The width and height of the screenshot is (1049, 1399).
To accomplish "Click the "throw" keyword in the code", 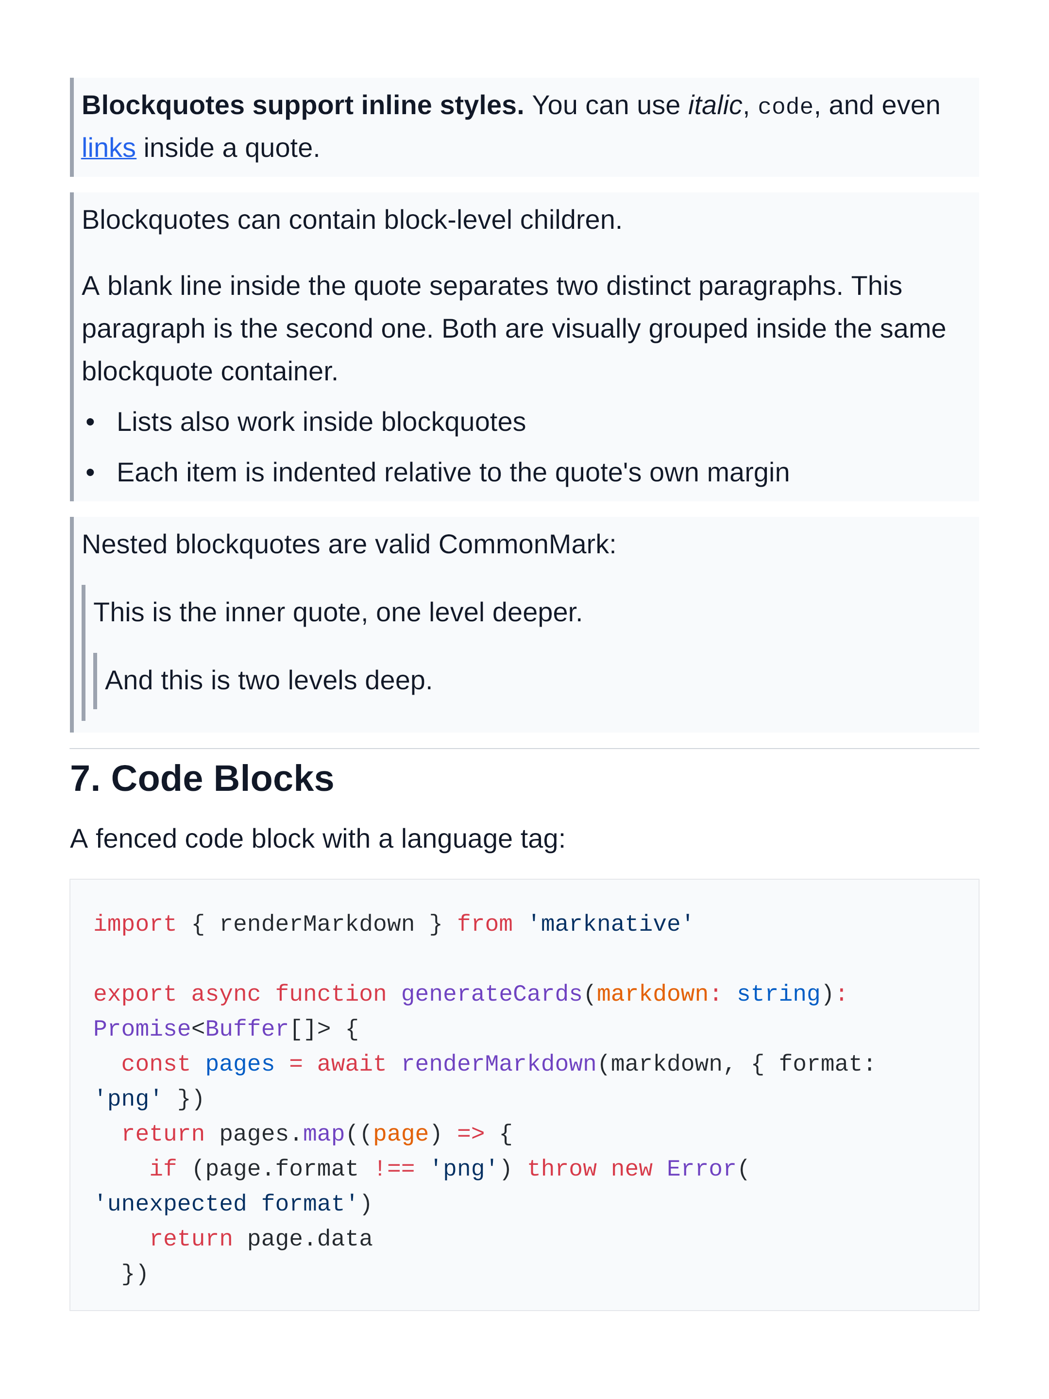I will 561,1169.
